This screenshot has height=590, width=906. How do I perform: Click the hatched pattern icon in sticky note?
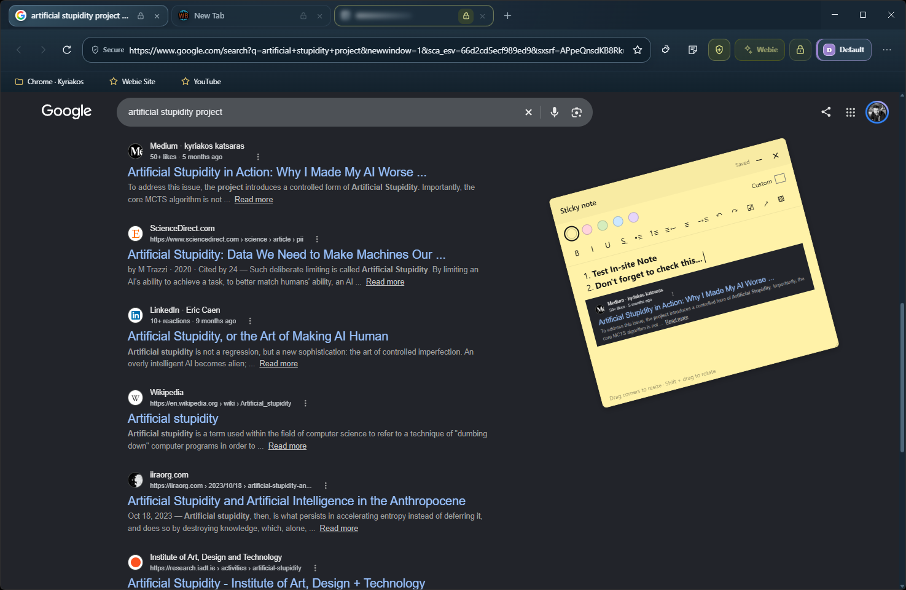coord(781,199)
